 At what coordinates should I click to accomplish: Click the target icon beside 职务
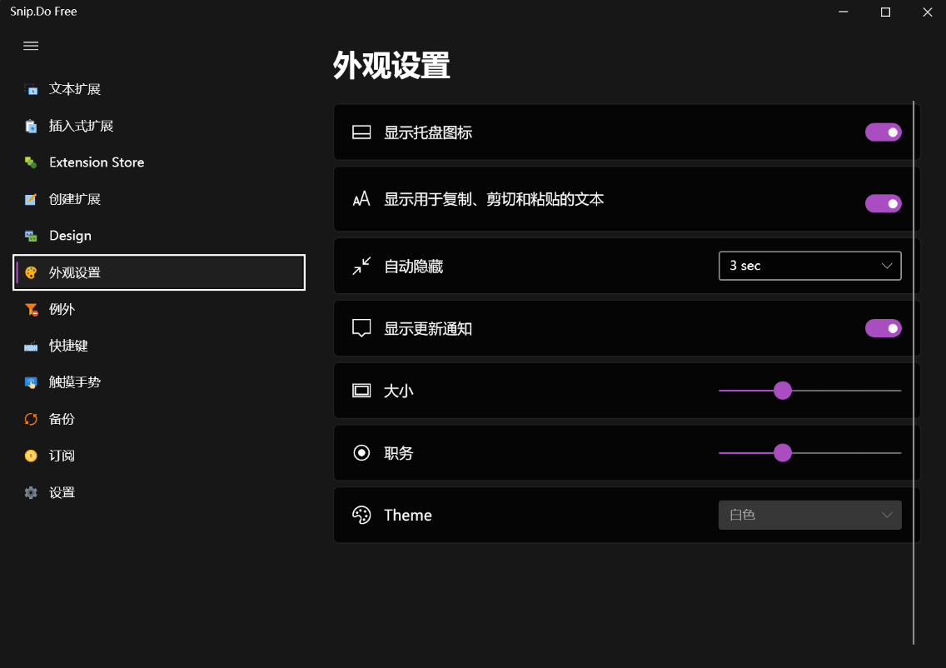tap(361, 452)
